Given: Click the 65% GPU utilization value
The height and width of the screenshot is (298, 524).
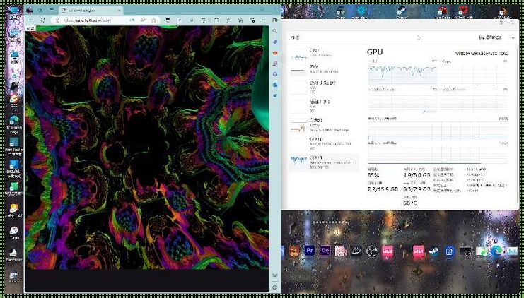Looking at the screenshot, I should tap(373, 175).
